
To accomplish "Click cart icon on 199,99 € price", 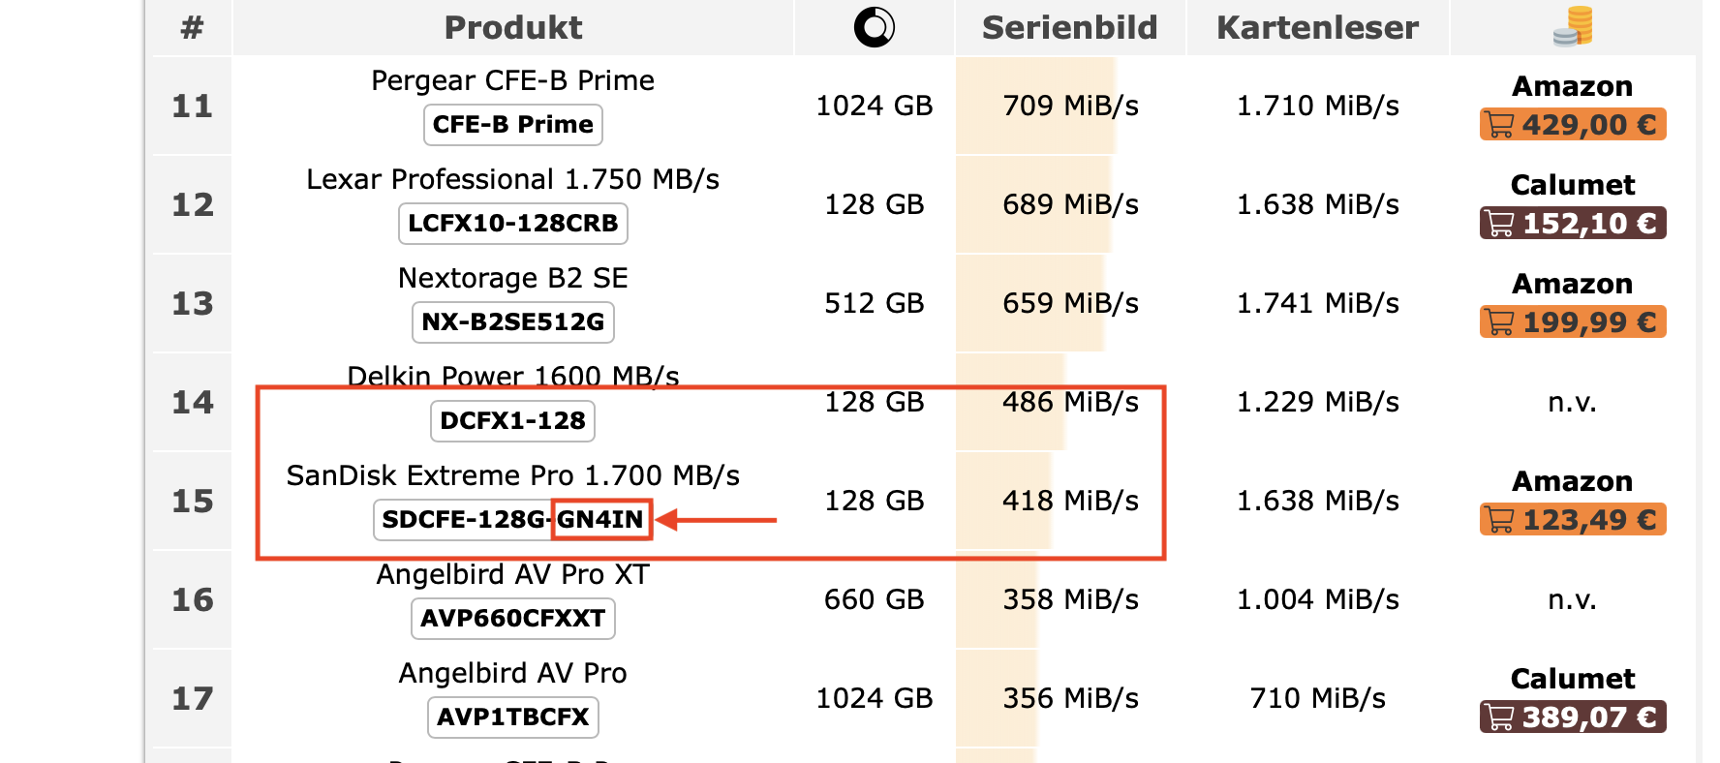I will (1500, 322).
